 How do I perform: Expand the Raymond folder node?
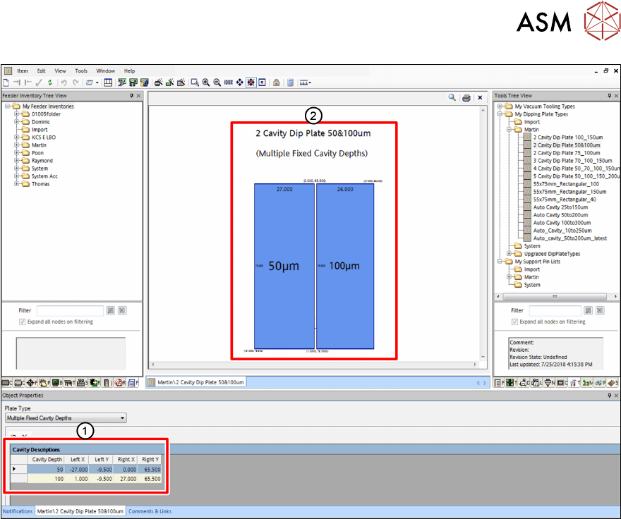point(17,161)
